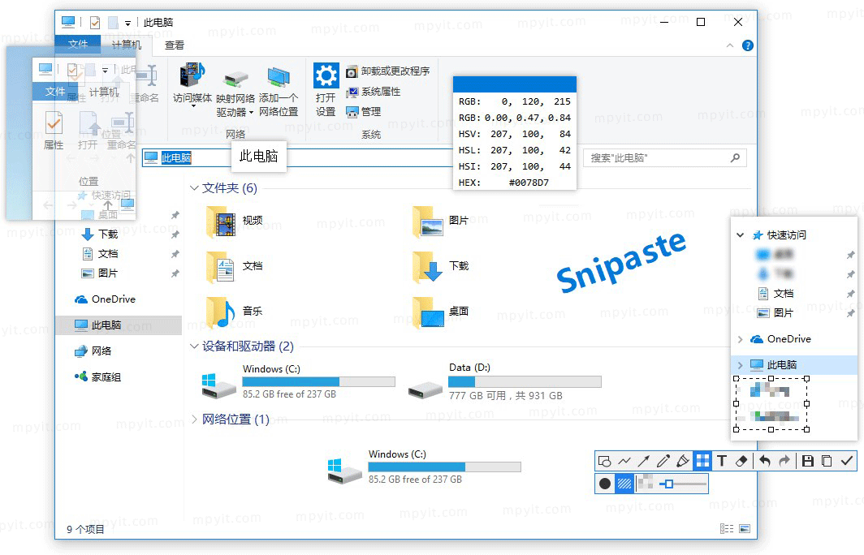Switch to solid round brush mode
Screen dimensions: 864x555
tap(605, 484)
